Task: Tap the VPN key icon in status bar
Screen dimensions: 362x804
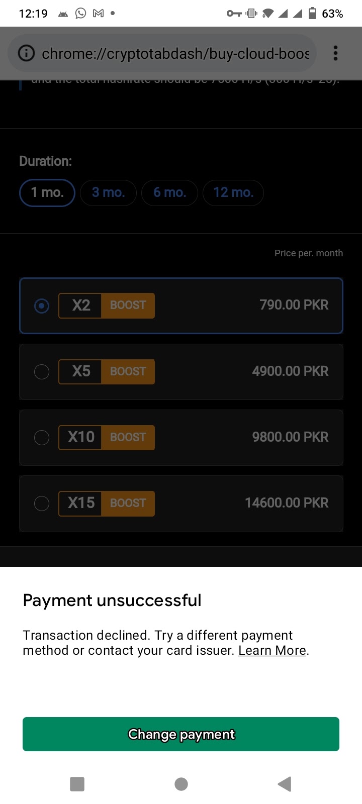Action: coord(235,13)
